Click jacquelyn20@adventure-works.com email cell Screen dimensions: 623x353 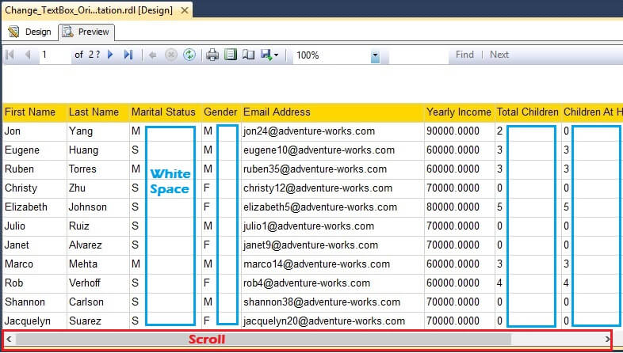[x=333, y=321]
